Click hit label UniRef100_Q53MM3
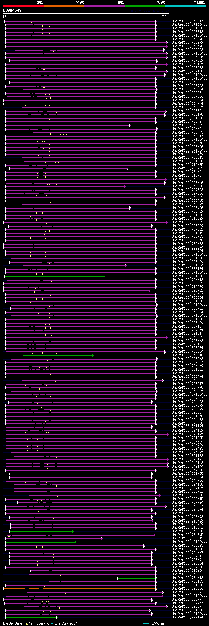Viewport: 209px width, 626px height. [187, 341]
